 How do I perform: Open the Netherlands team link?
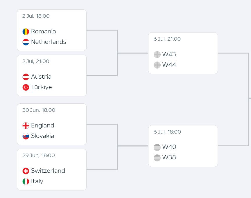(x=49, y=42)
